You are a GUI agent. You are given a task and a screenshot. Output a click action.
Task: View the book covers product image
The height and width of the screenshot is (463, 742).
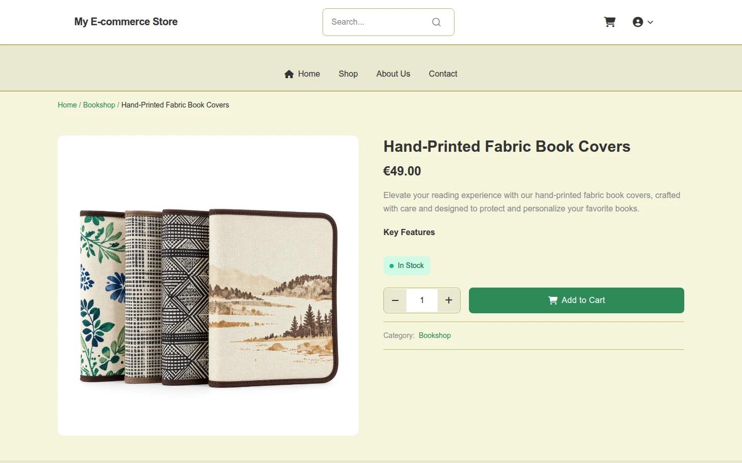(x=208, y=286)
